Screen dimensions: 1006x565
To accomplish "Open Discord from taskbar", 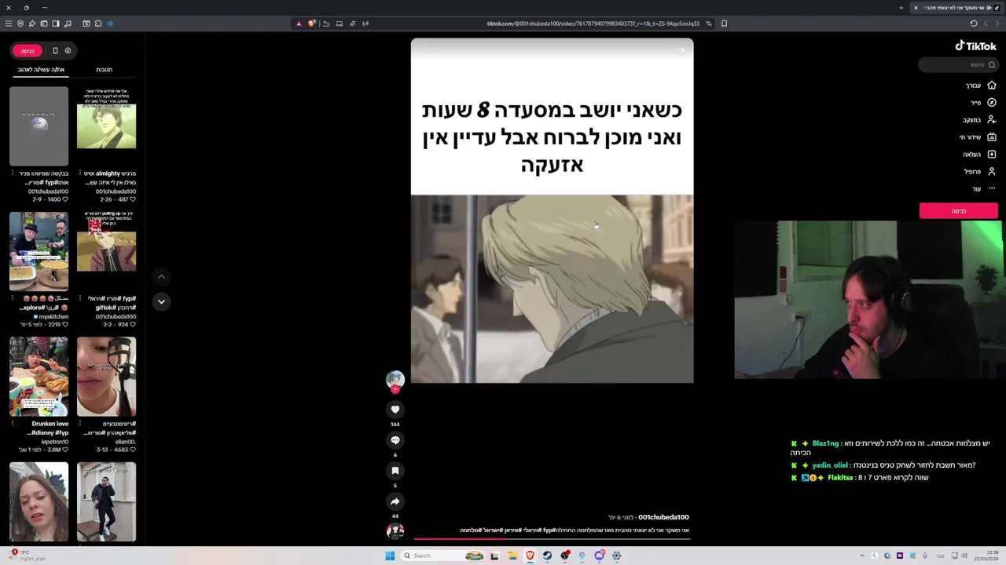I will click(x=599, y=556).
